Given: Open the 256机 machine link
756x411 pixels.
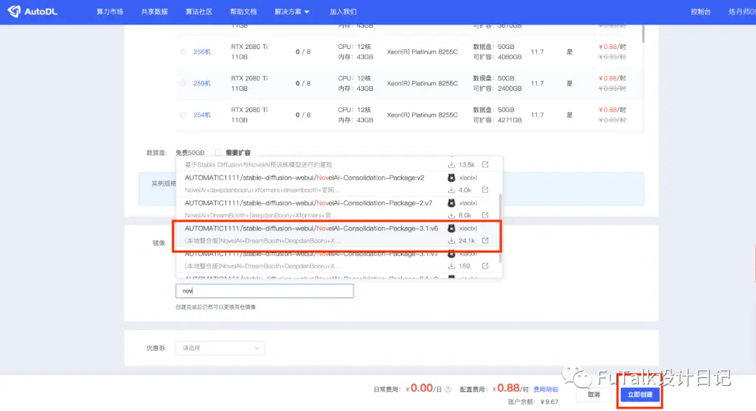Looking at the screenshot, I should (202, 52).
